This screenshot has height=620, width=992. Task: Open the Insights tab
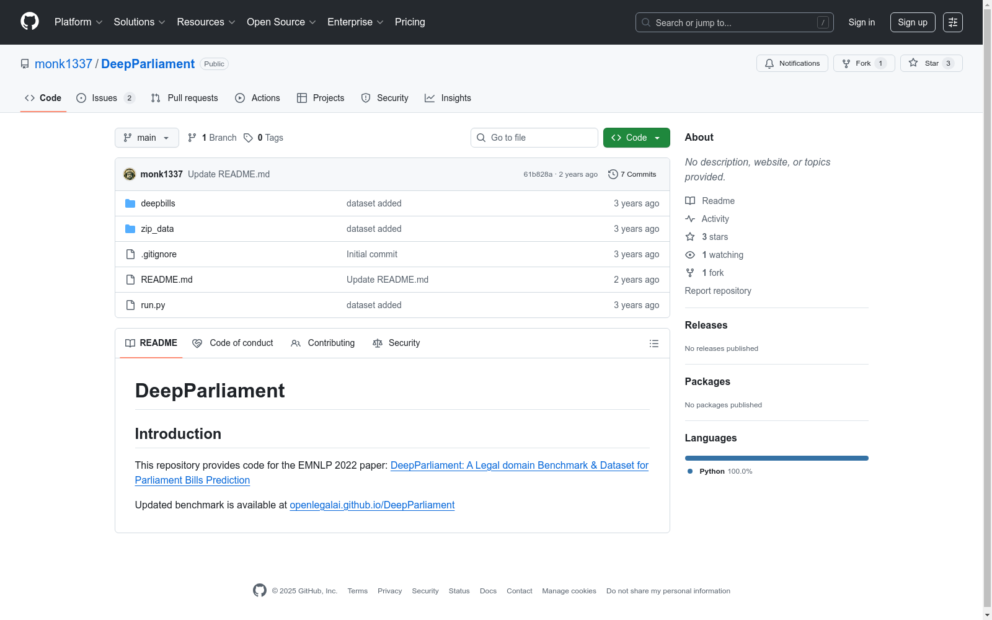click(448, 98)
